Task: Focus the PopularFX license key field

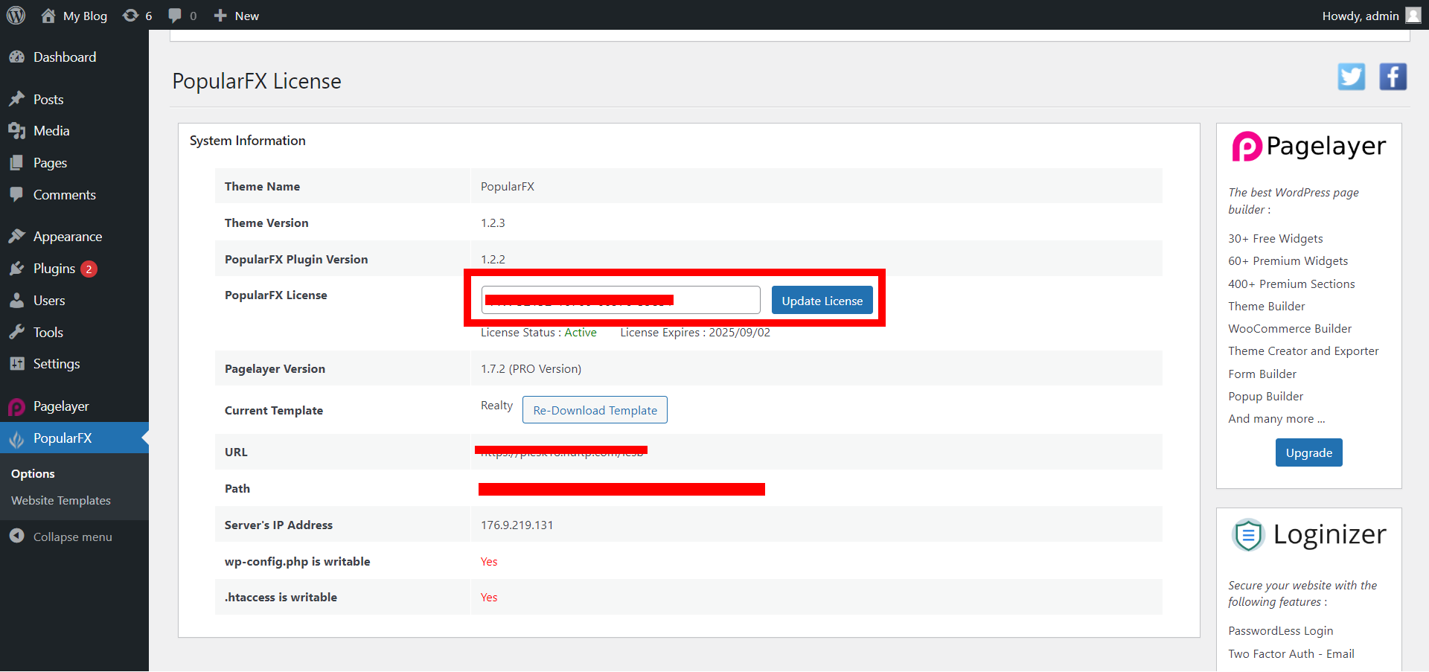Action: click(x=621, y=300)
